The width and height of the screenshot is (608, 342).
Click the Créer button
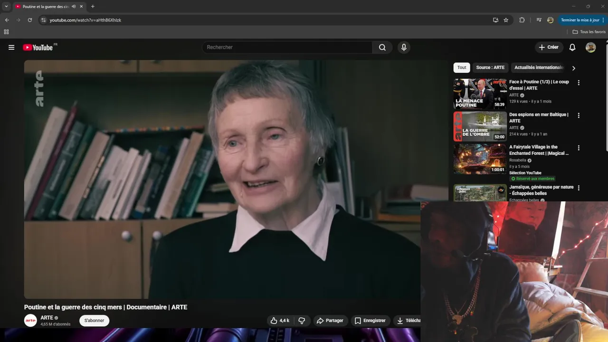tap(549, 47)
